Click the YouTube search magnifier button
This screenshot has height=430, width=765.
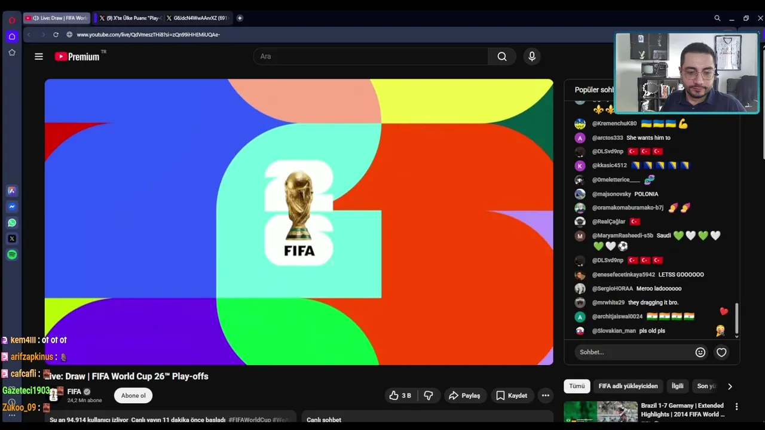502,56
